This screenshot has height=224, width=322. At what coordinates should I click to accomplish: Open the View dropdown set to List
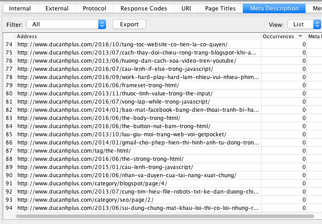[304, 25]
